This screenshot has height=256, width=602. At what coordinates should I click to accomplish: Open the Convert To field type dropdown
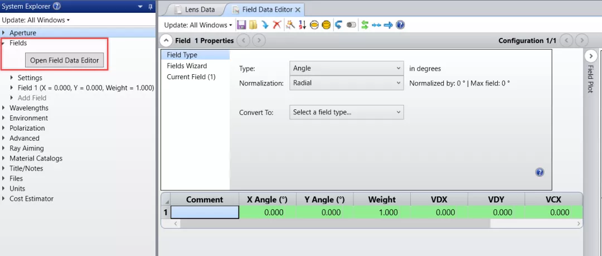346,112
